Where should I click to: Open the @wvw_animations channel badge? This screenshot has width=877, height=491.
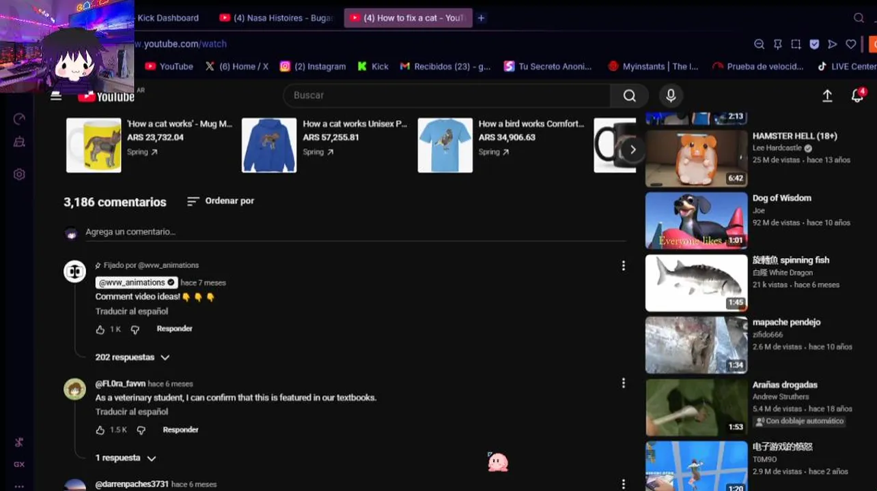click(x=137, y=282)
